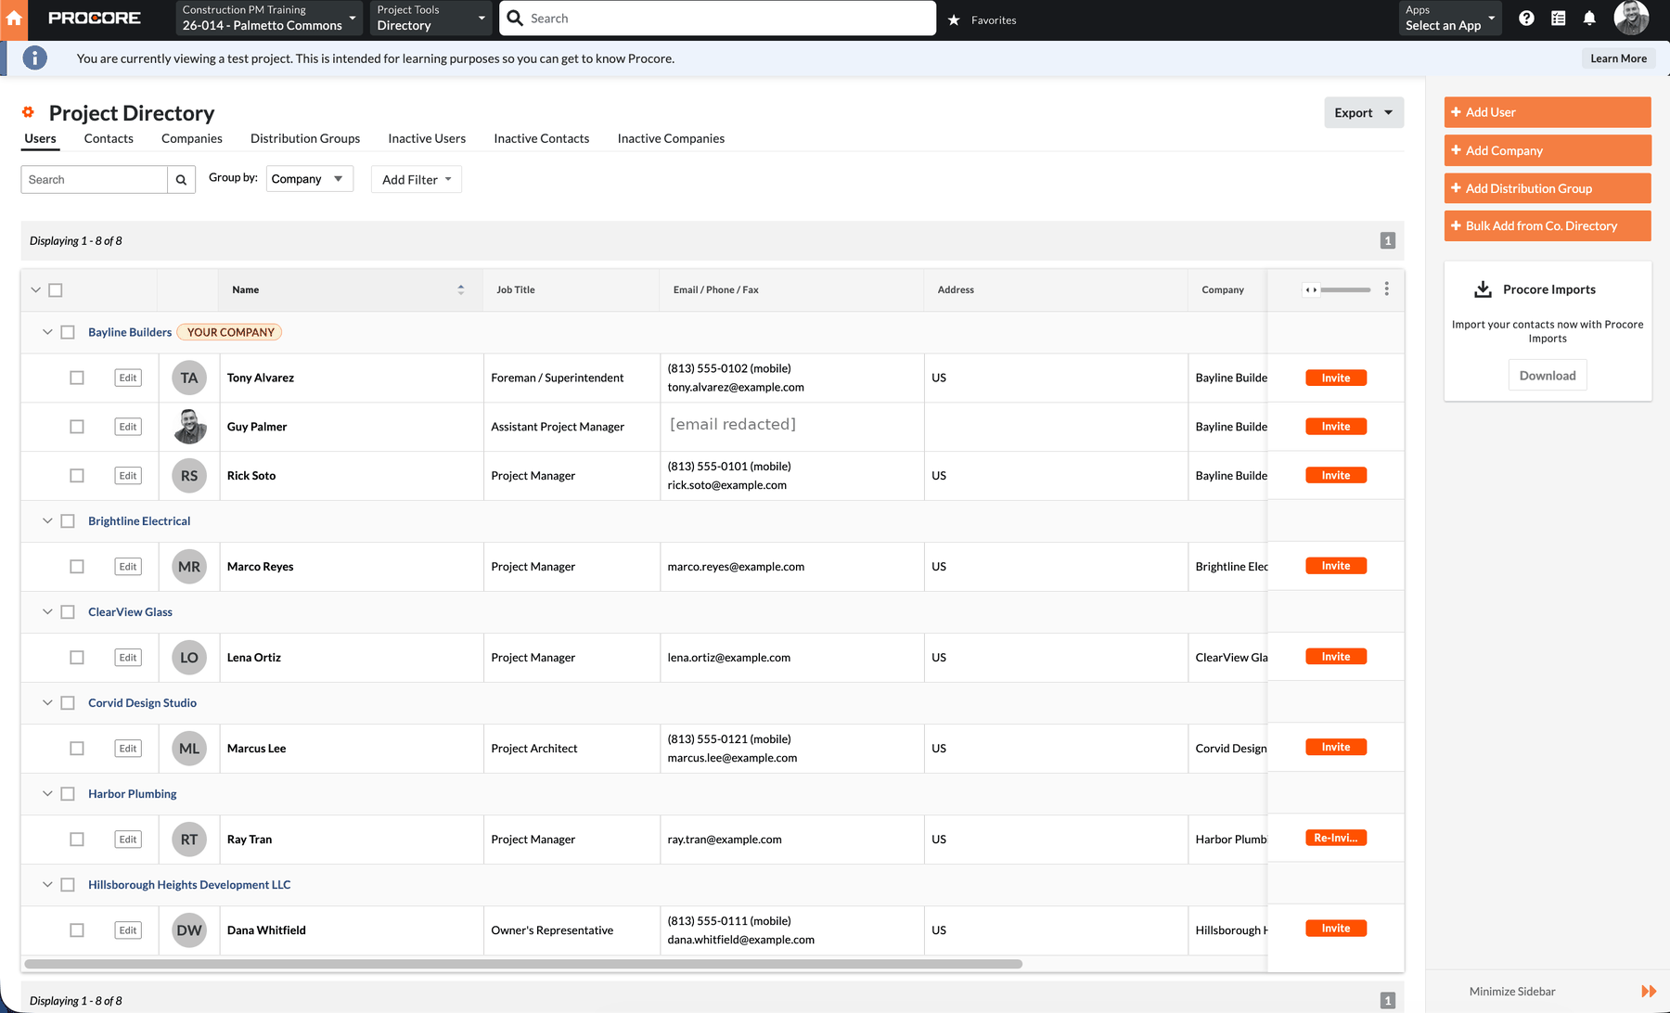Click the TA avatar for Tony Alvarez
Screen dimensions: 1670x1013
click(189, 378)
